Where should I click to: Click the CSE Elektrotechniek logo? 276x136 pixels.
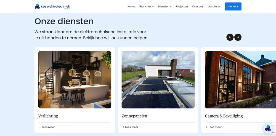pos(52,7)
